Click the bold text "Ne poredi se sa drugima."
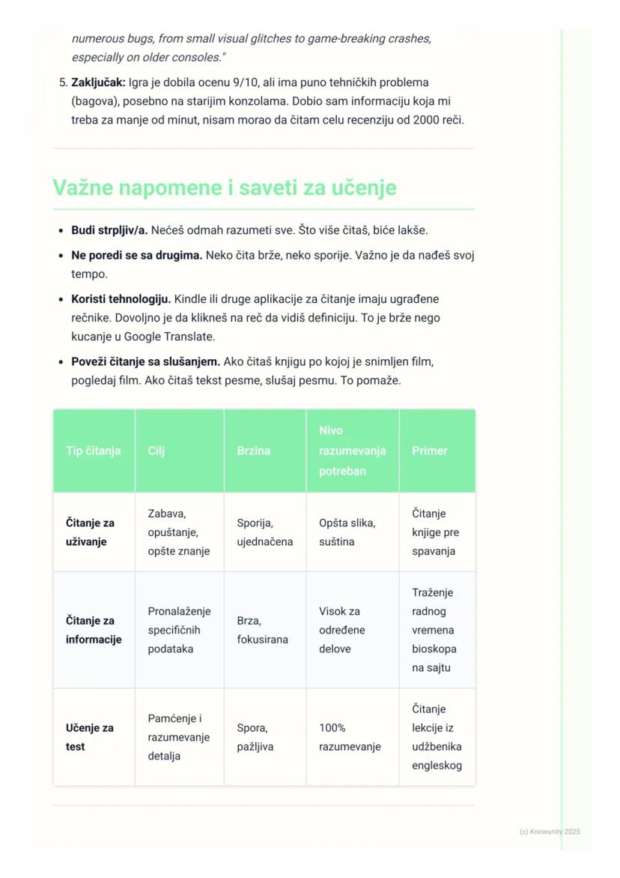Viewport: 620px width, 878px height. coord(136,255)
